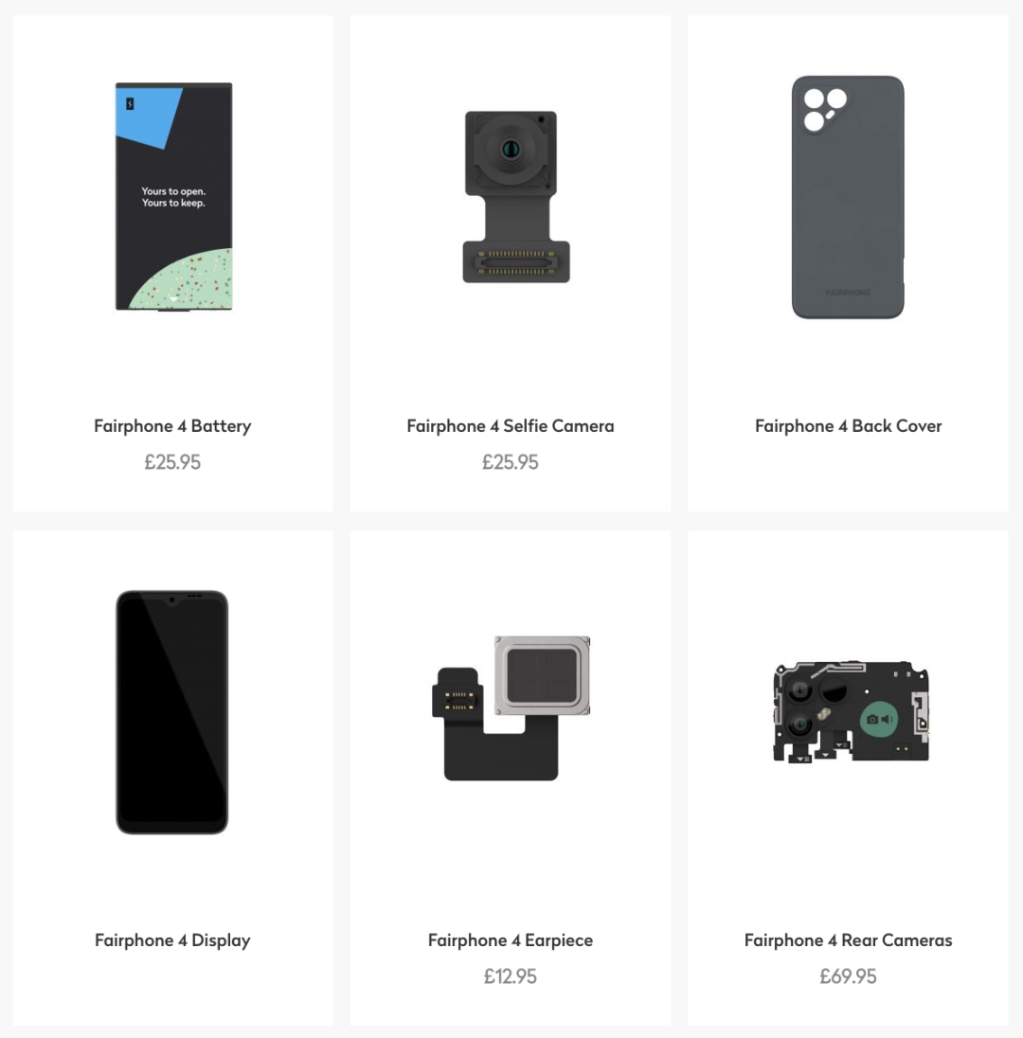Open the Fairphone 4 Rear Cameras title
Screen dimensions: 1023x1038
(848, 940)
